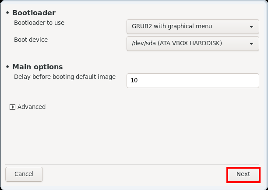Open the Bootloader to use dropdown
The image size is (268, 190).
[193, 27]
